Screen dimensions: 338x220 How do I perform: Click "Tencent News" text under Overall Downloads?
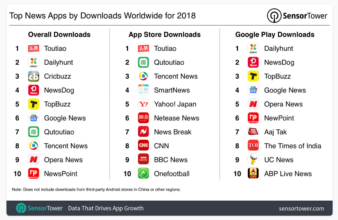tap(66, 146)
